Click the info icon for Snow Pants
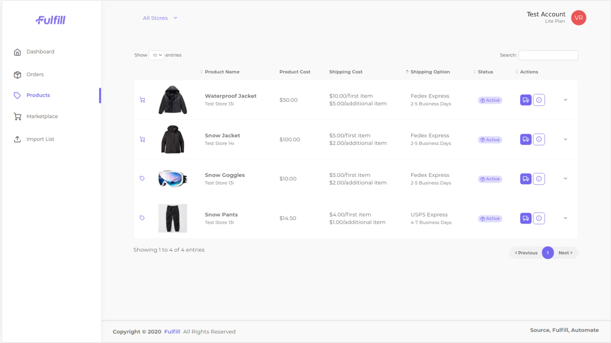 [x=539, y=218]
